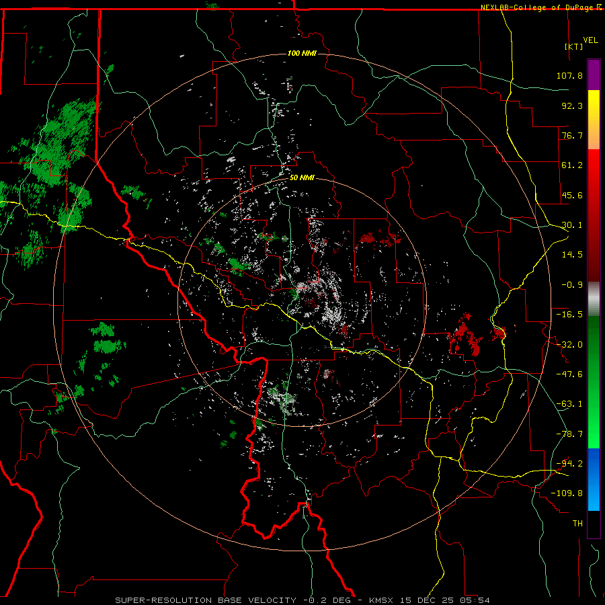
Task: Click the 61.2 scale value
Action: tap(572, 165)
